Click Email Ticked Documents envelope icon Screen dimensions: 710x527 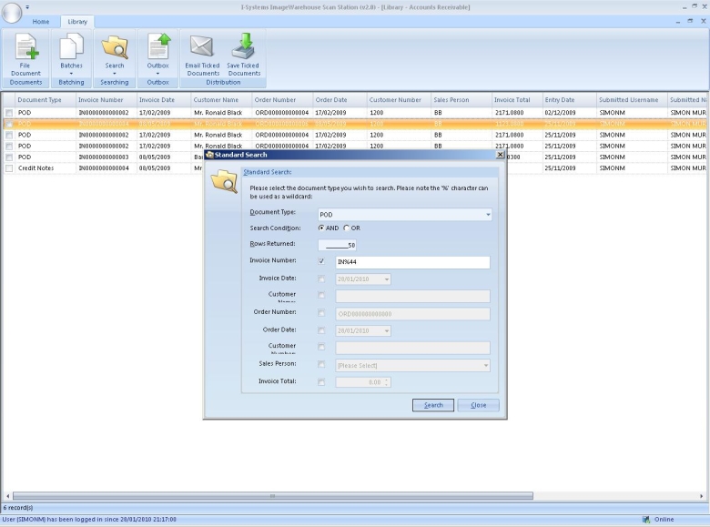[201, 46]
